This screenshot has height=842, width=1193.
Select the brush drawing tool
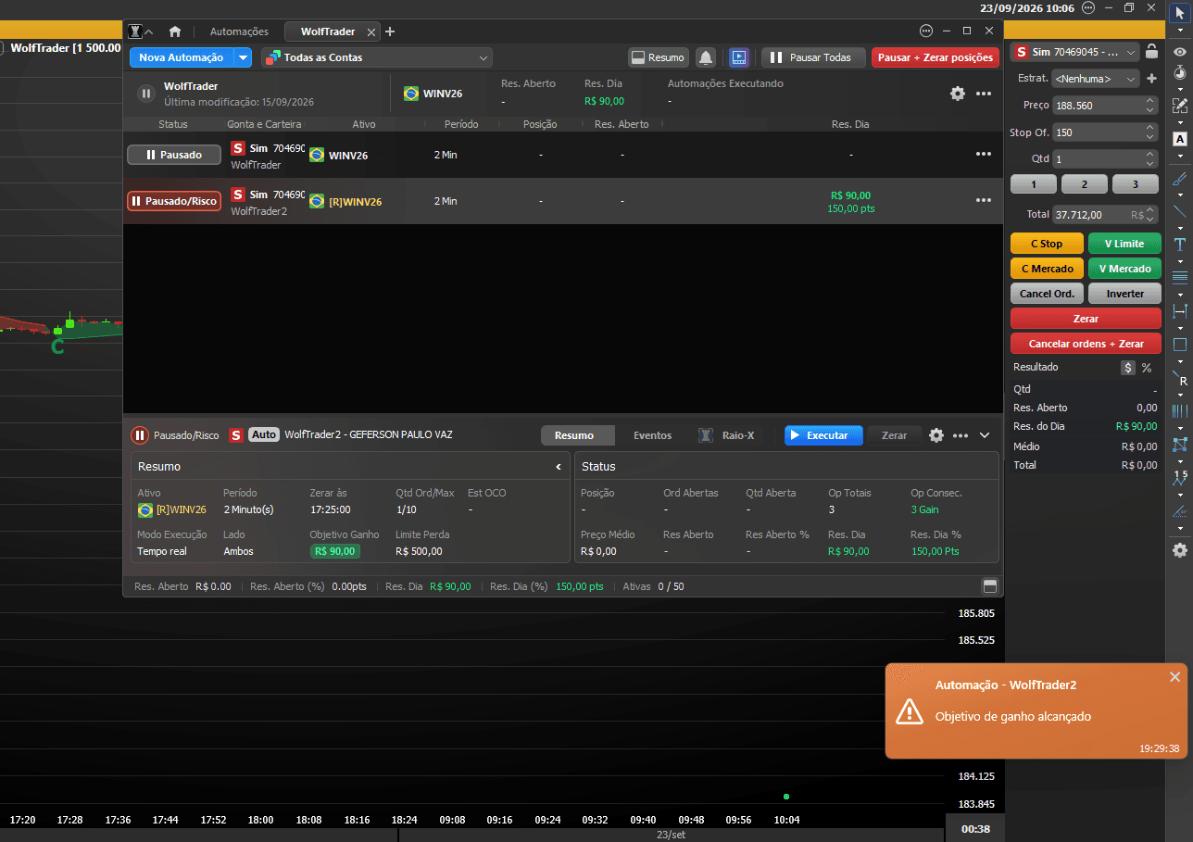(x=1180, y=178)
